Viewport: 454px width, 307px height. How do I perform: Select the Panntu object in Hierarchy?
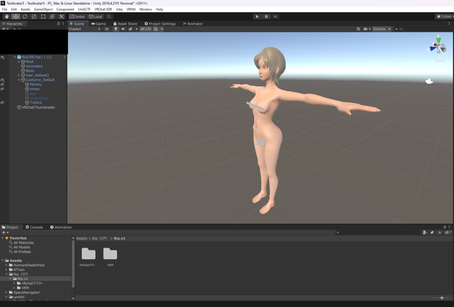[35, 85]
